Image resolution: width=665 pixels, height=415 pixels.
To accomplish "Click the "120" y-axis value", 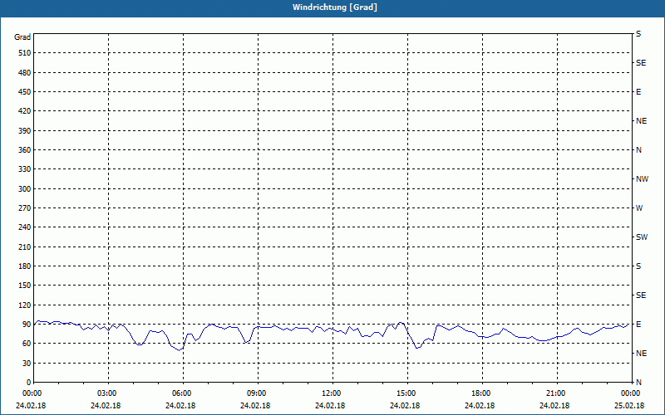I will [25, 305].
